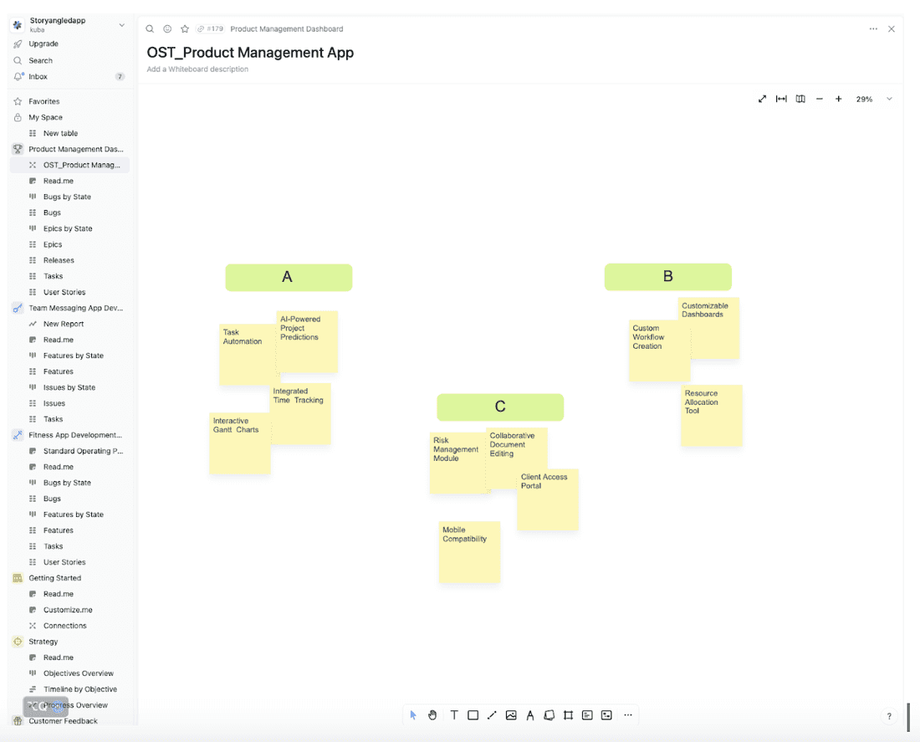The width and height of the screenshot is (920, 742).
Task: Choose the rectangle shape tool
Action: (473, 715)
